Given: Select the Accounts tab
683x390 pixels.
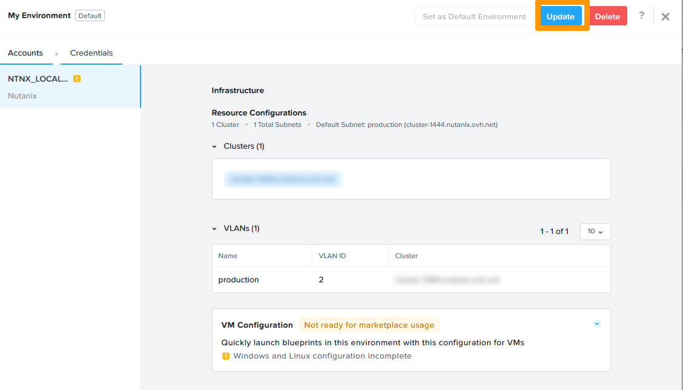Looking at the screenshot, I should (25, 53).
